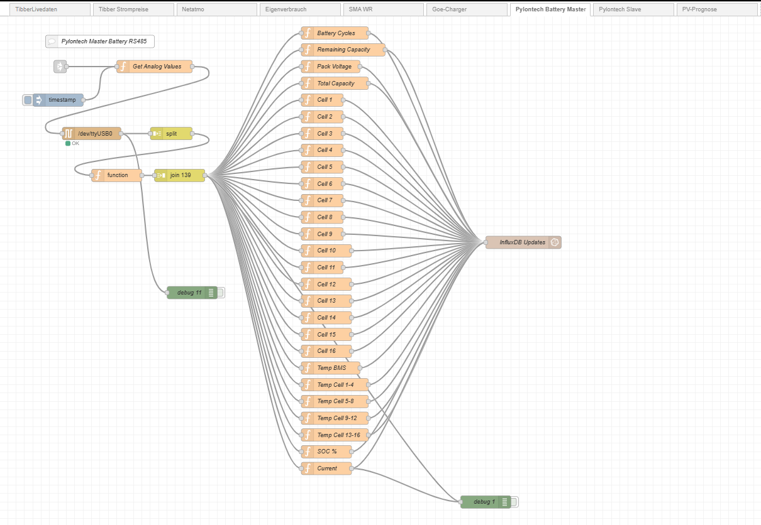
Task: Click the arrow icon on timestamp inject node
Action: point(38,100)
